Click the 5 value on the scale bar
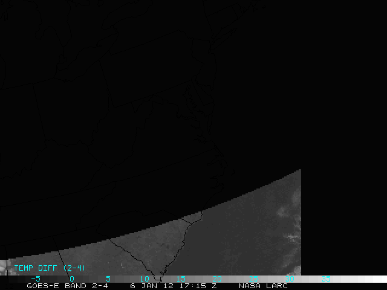The height and width of the screenshot is (290, 387). pyautogui.click(x=108, y=279)
